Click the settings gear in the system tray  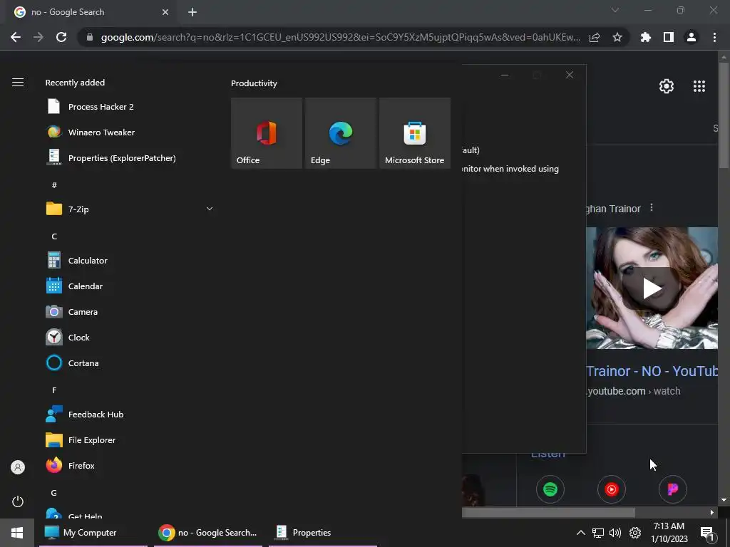click(x=635, y=533)
